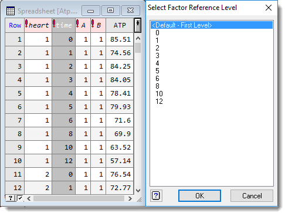Choose reference level 12 in list
285x213 pixels.
(x=159, y=102)
